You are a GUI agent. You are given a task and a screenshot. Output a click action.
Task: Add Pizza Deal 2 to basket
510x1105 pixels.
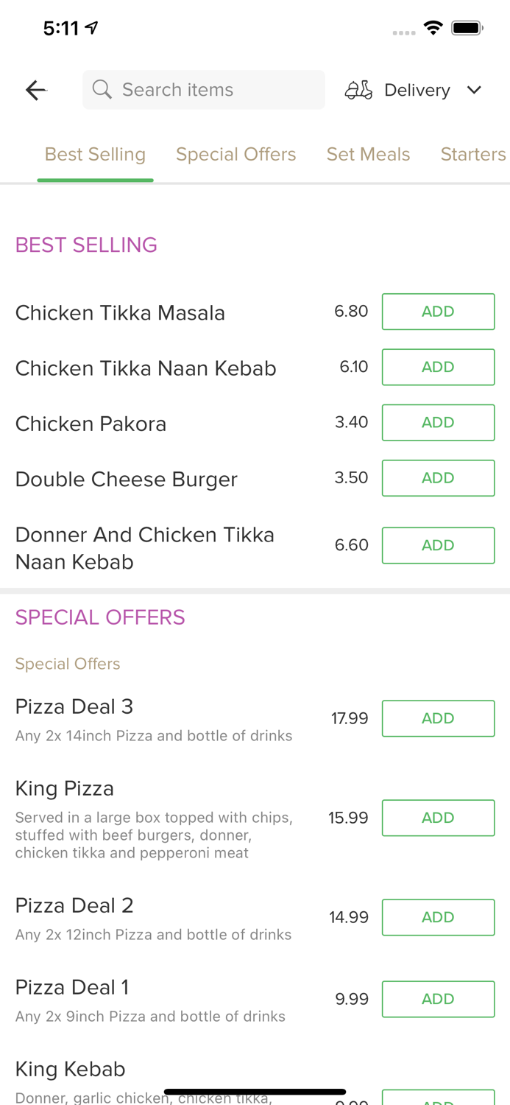pyautogui.click(x=438, y=917)
